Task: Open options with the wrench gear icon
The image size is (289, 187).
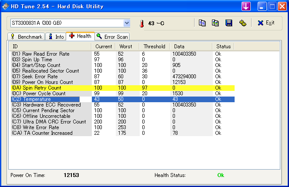Action: [x=243, y=23]
